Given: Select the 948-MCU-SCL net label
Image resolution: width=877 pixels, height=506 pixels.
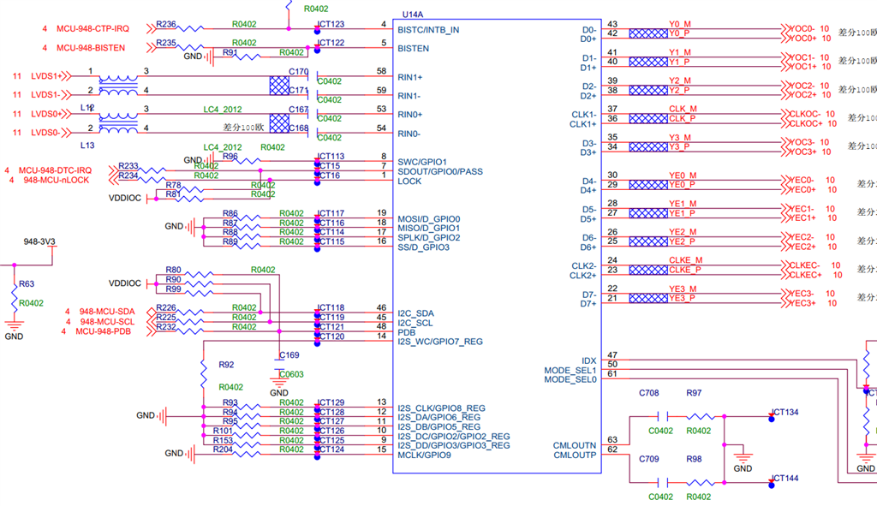Looking at the screenshot, I should (107, 321).
